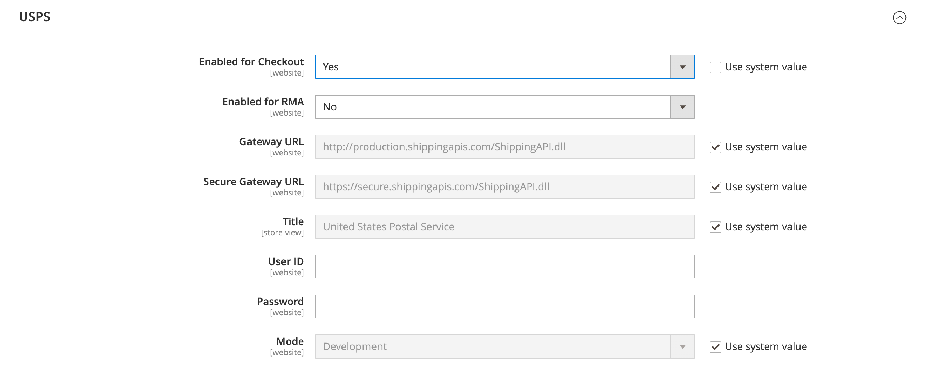This screenshot has height=372, width=930.
Task: Click the Secure Gateway URL input field
Action: coord(505,187)
